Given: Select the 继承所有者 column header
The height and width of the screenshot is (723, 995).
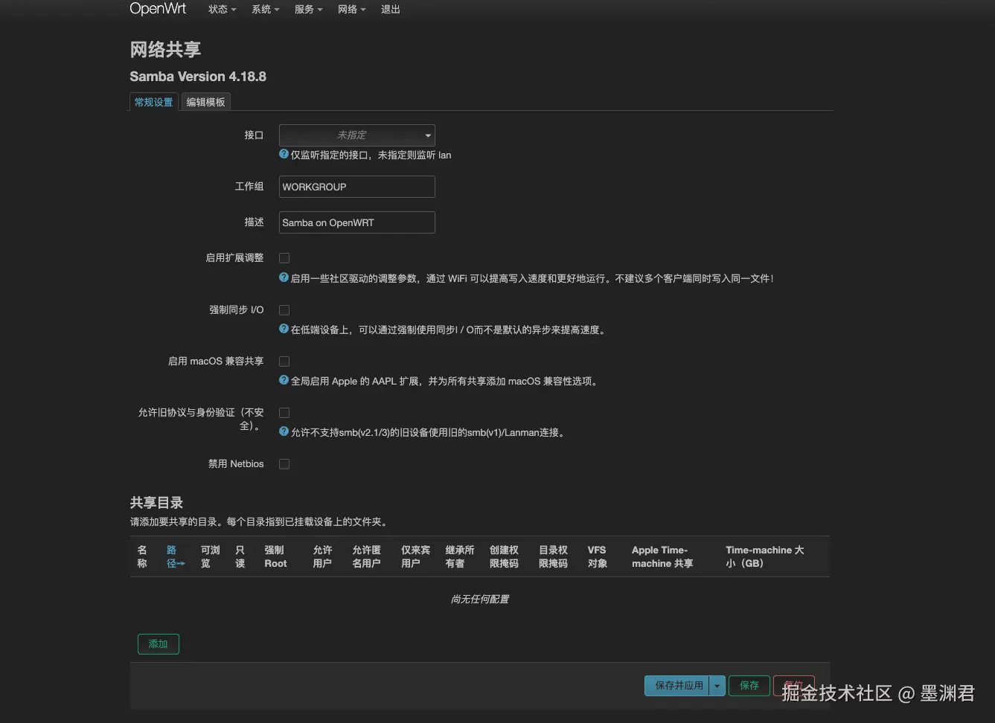Looking at the screenshot, I should click(460, 556).
